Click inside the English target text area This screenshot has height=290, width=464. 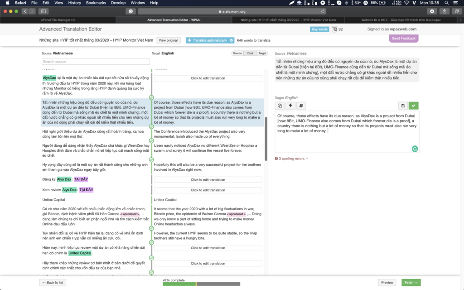(x=347, y=132)
